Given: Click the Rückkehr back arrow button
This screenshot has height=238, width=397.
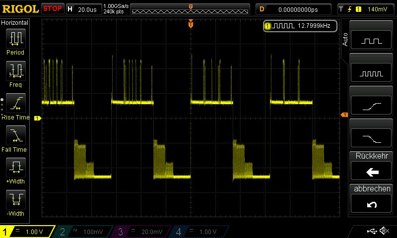Looking at the screenshot, I should [372, 172].
